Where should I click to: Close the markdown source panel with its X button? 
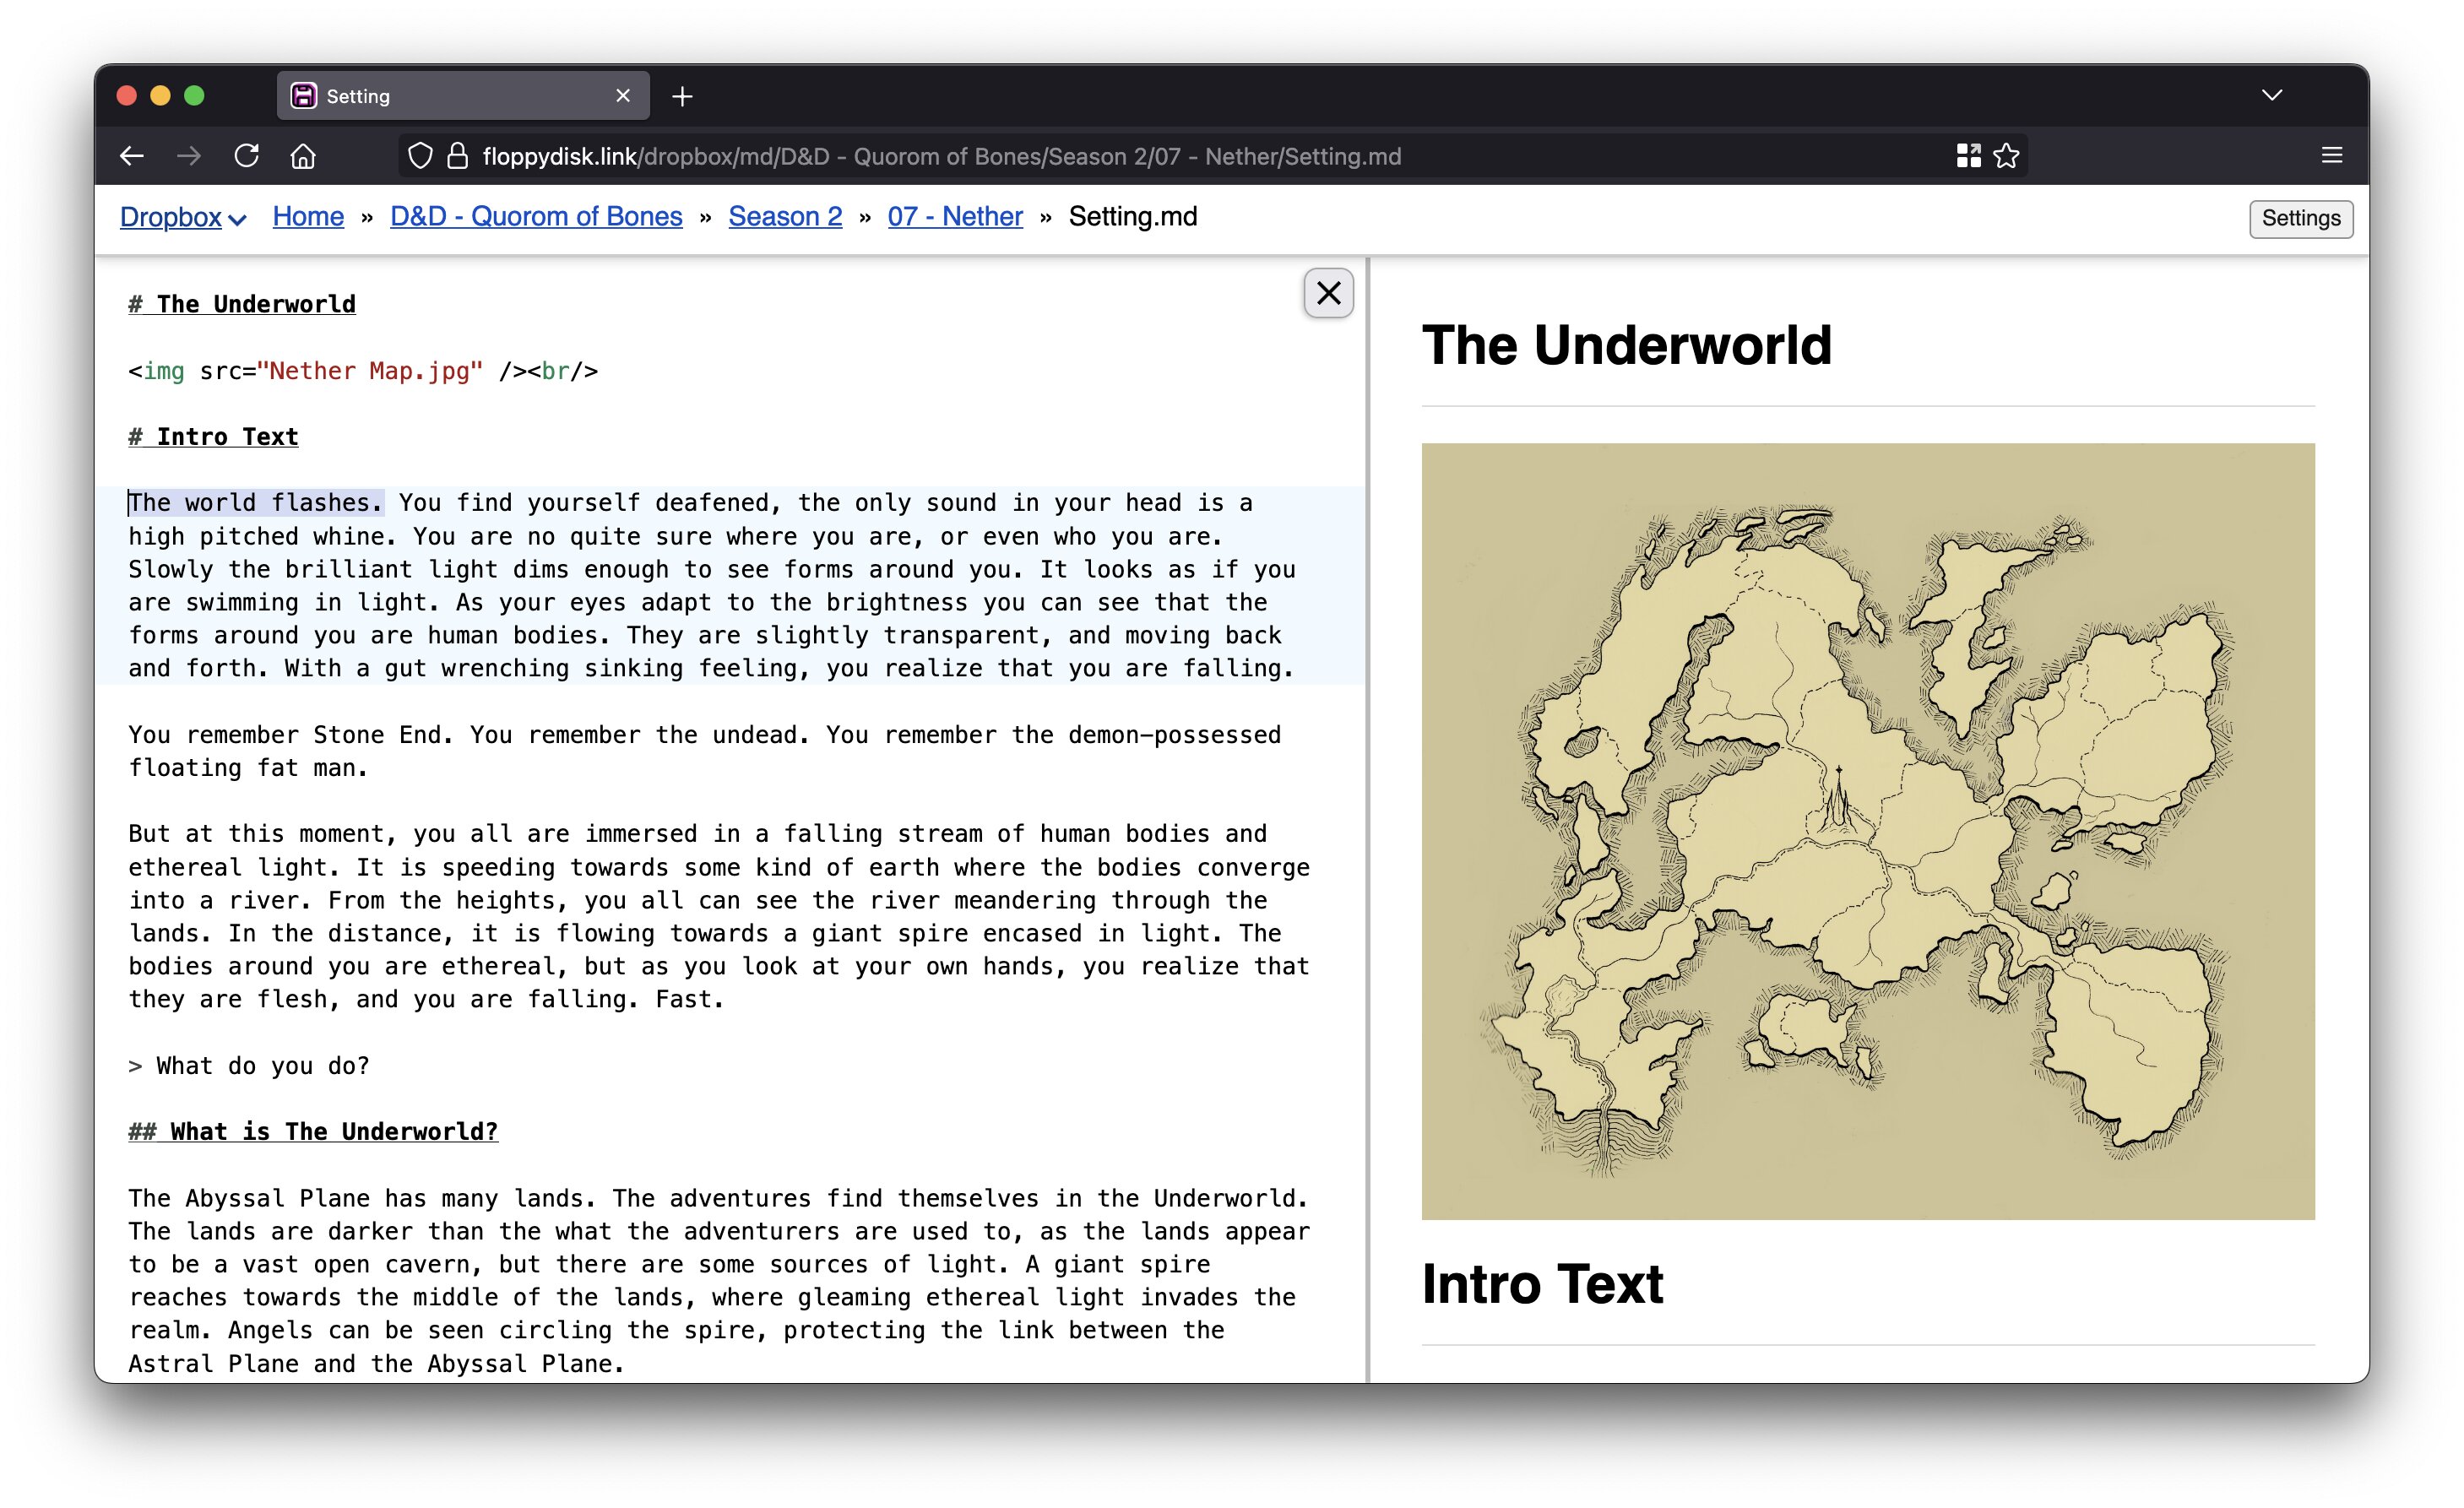[1328, 293]
